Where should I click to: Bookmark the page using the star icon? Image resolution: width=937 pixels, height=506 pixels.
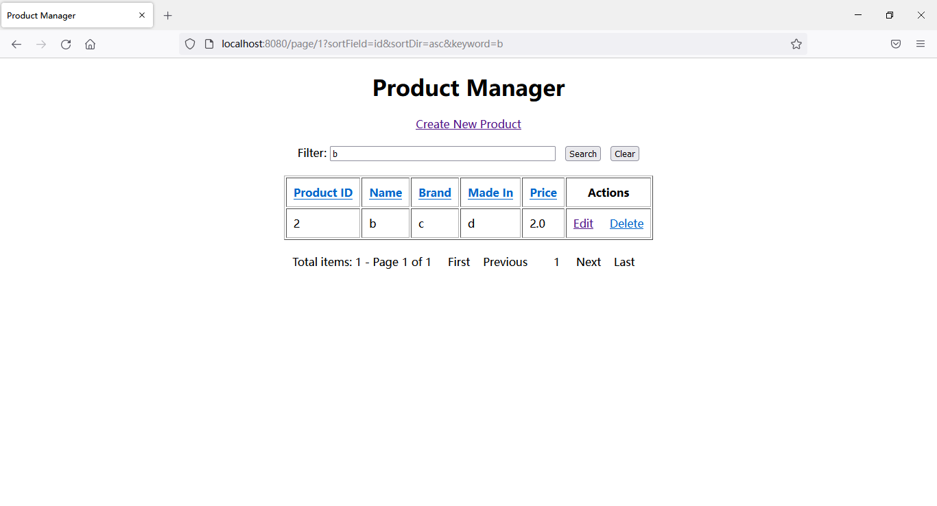point(796,44)
